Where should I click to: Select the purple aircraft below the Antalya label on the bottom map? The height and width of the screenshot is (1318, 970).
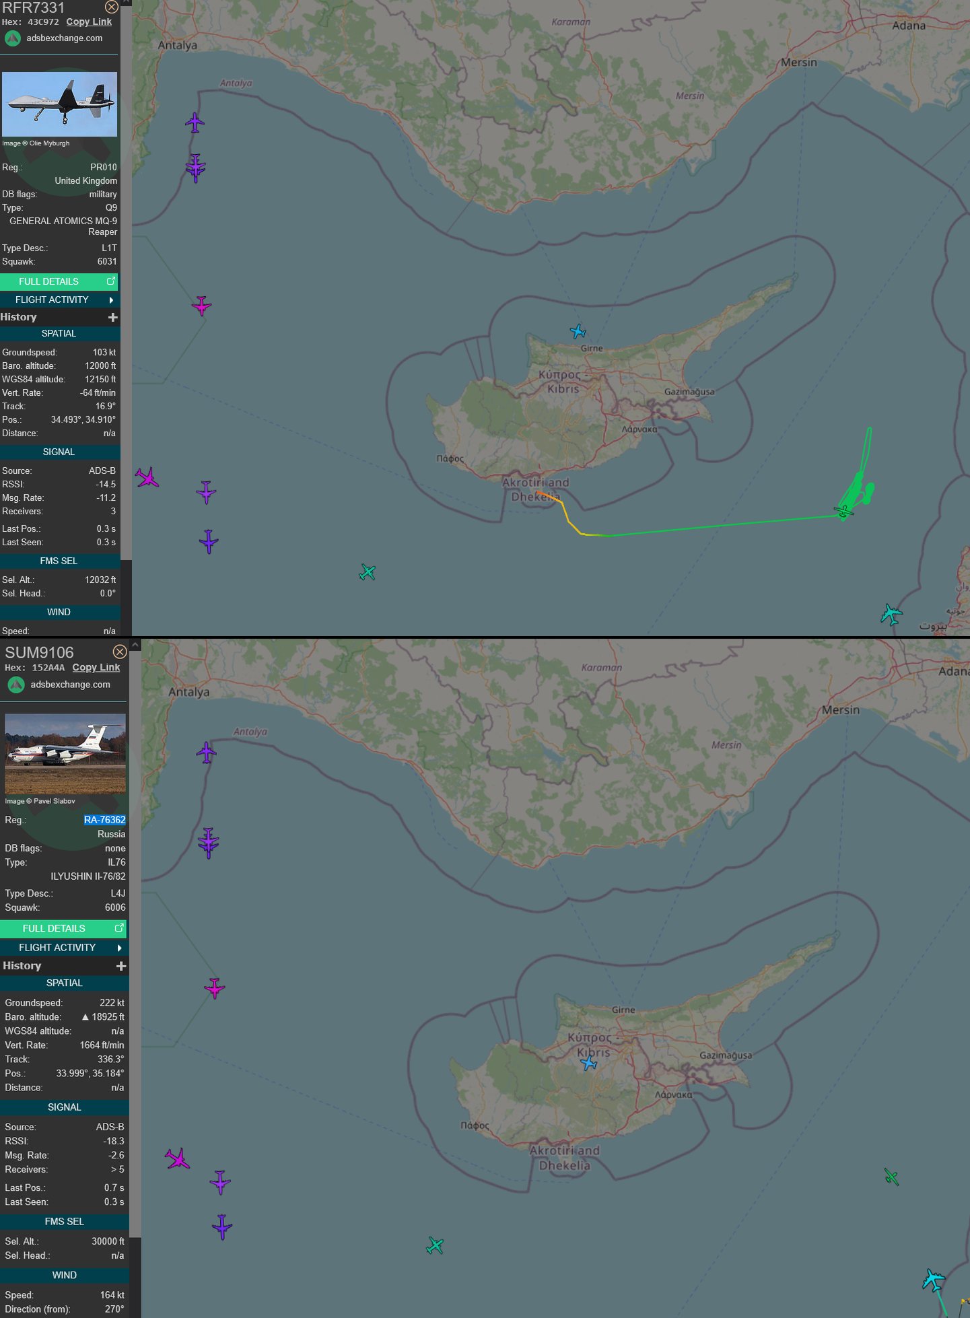pyautogui.click(x=207, y=752)
